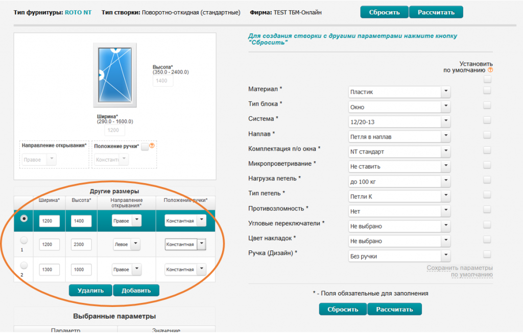The width and height of the screenshot is (523, 333).
Task: Expand the Система dropdown with 12/20-13
Action: pos(399,122)
